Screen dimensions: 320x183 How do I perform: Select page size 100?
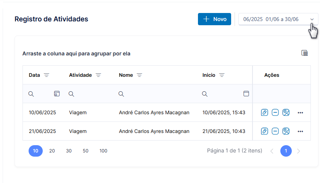point(103,151)
